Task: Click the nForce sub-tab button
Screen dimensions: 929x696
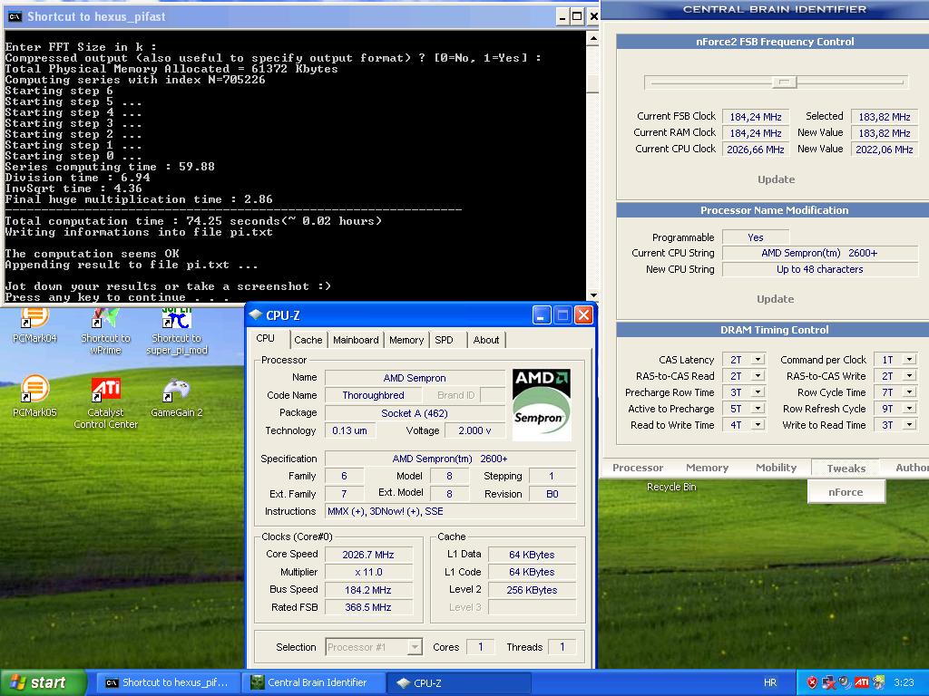Action: point(846,492)
